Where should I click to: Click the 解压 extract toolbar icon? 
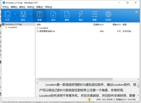pos(23,16)
